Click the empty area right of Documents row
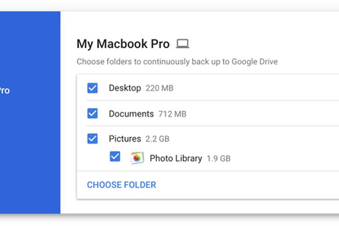 pyautogui.click(x=259, y=114)
